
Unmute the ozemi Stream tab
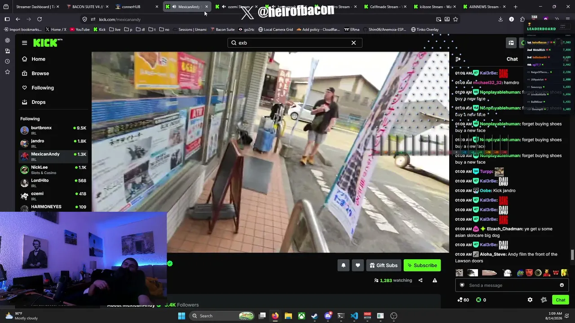(224, 7)
